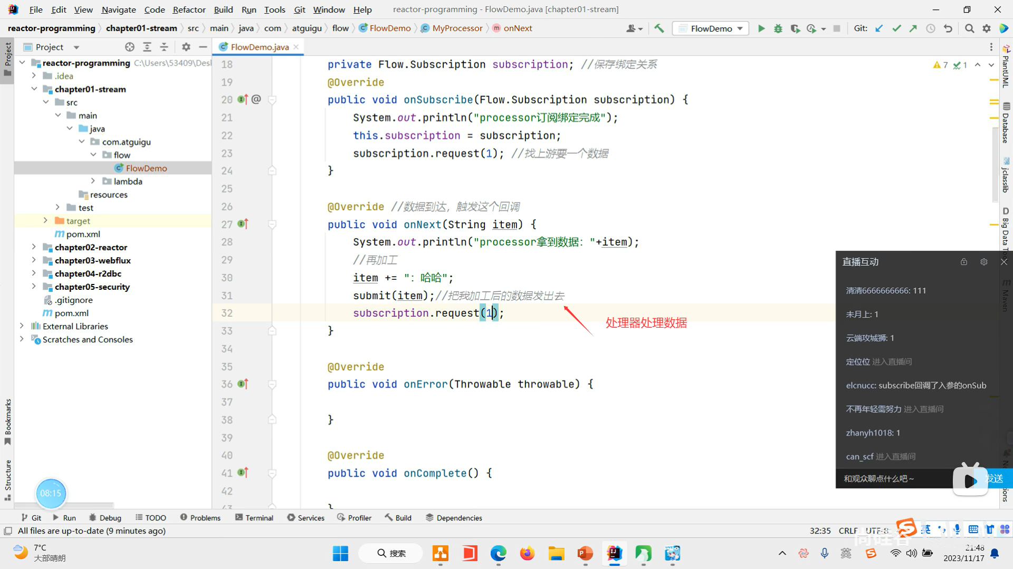Click Git Update Project arrow icon

(x=879, y=28)
